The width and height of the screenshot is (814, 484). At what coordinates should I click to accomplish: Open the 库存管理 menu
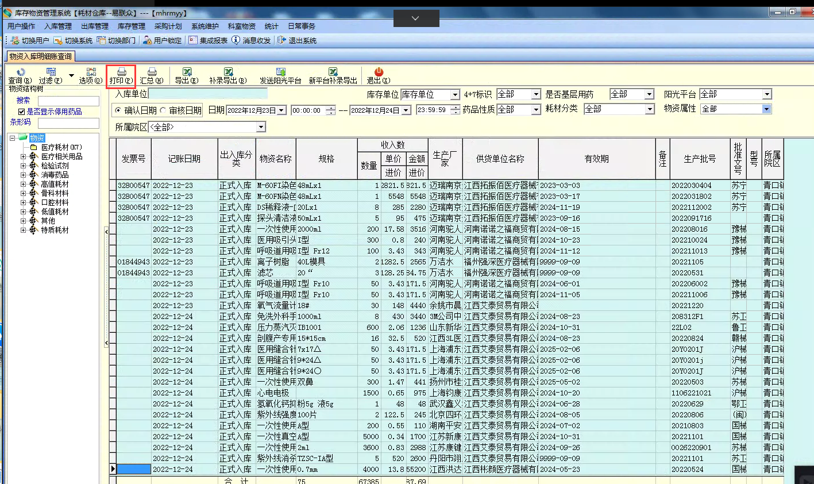[132, 26]
